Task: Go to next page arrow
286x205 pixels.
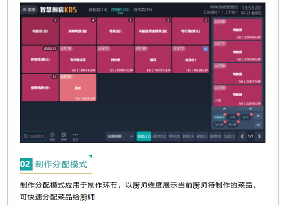Action: 259,136
